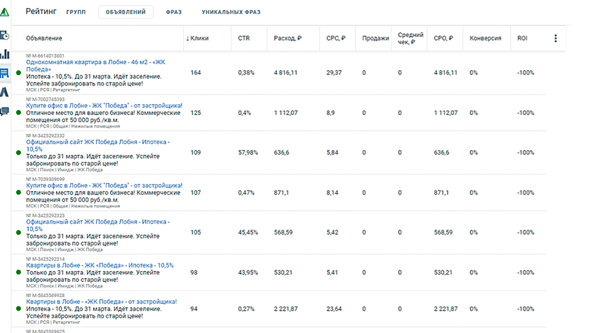
Task: Click the green triangle app logo
Action: coord(4,12)
